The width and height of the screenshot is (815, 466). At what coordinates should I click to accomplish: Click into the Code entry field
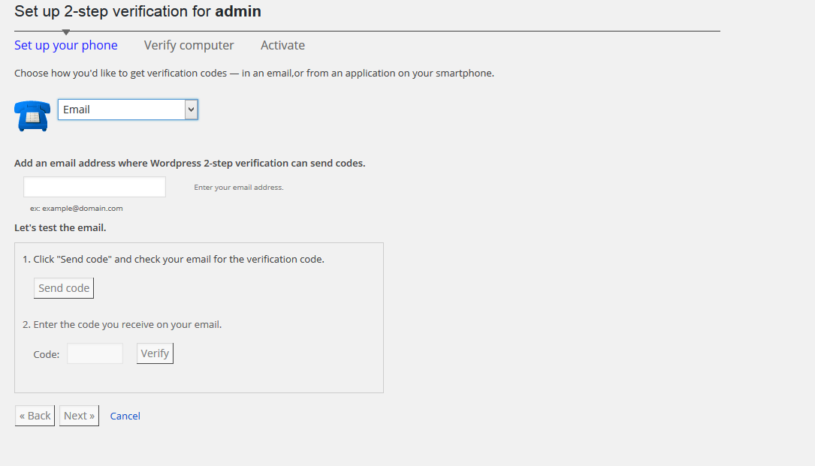point(95,354)
